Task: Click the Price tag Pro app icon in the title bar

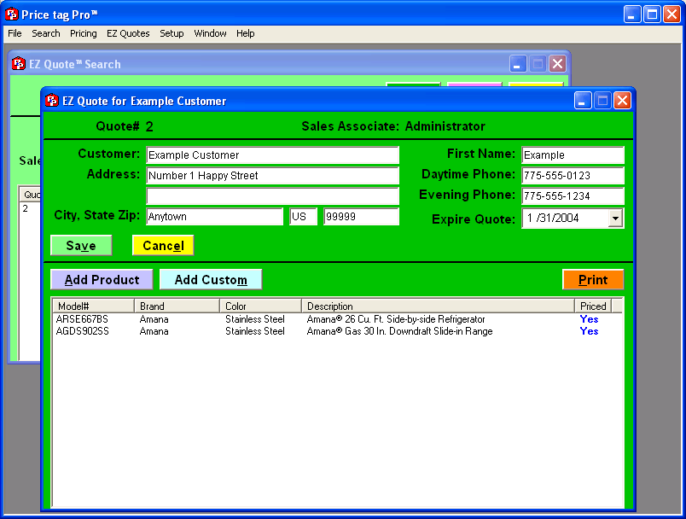Action: tap(12, 15)
